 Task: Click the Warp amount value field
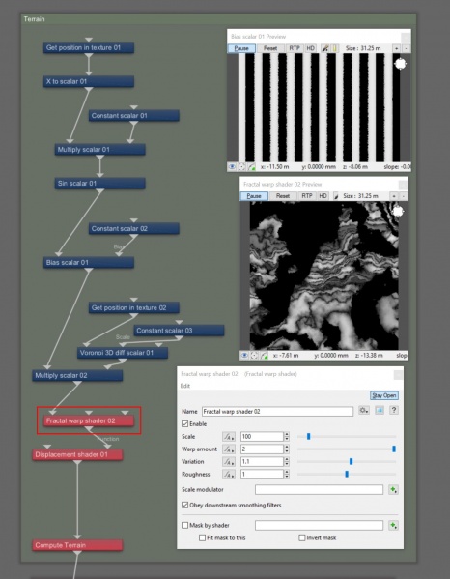click(x=262, y=449)
